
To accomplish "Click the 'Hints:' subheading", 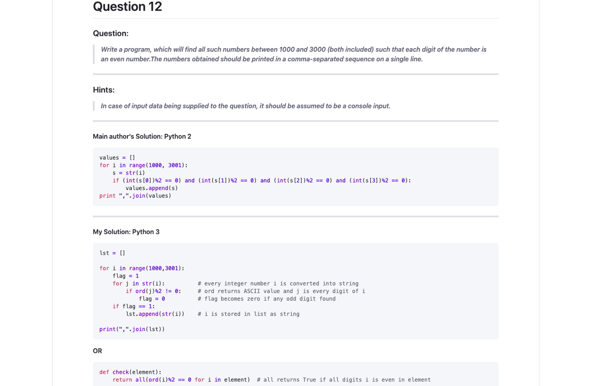I will point(104,90).
